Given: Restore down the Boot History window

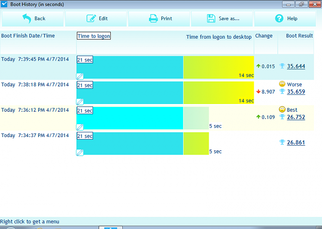Looking at the screenshot, I should 301,4.
